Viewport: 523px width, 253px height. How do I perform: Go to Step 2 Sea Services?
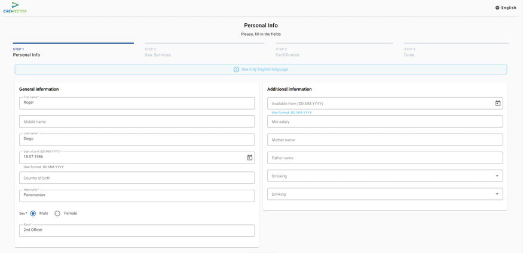coord(158,53)
